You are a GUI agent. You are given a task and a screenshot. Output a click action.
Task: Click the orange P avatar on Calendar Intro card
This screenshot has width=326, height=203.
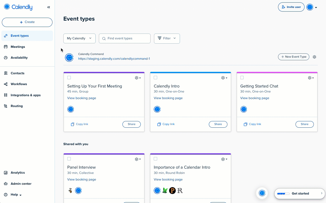click(x=172, y=191)
